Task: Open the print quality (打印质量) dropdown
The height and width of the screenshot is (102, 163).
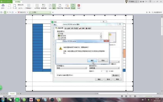Action: (x=72, y=68)
